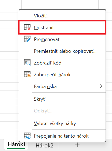The width and height of the screenshot is (112, 151).
Task: Choose Vybrať všetky hárky
Action: pos(63,123)
